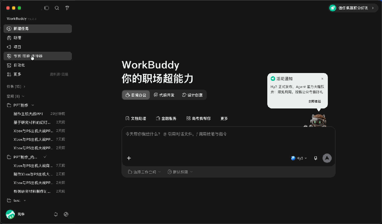Open the 默认权限 dropdown

(x=180, y=172)
